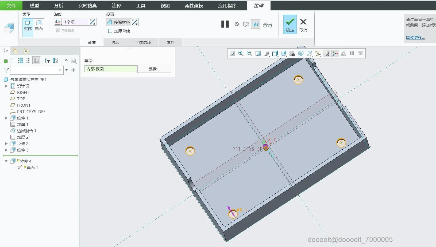
Task: Click zoom in icon in view toolbar
Action: (x=241, y=53)
